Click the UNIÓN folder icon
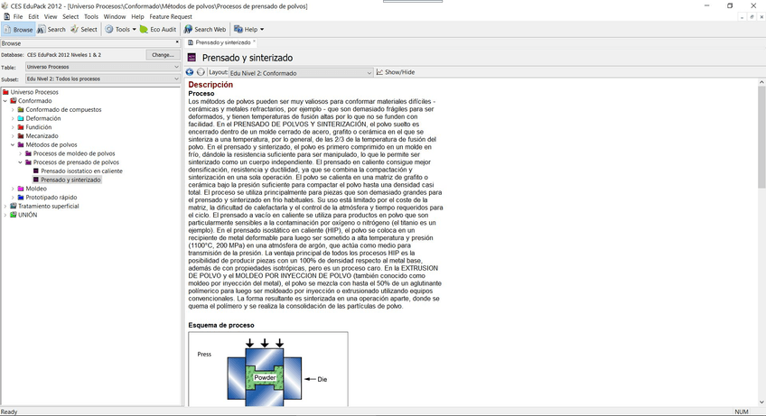Image resolution: width=766 pixels, height=416 pixels. coord(14,215)
